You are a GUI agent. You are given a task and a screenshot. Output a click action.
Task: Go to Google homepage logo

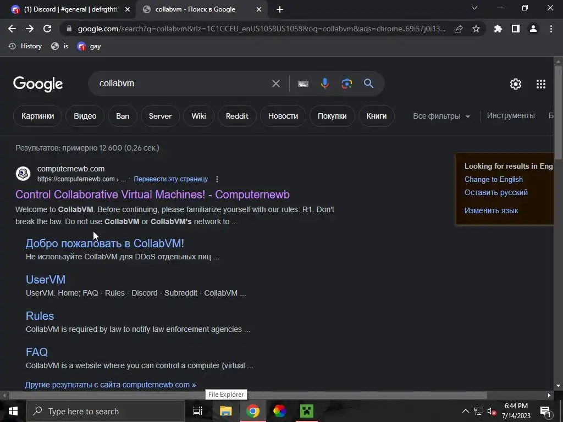point(38,84)
